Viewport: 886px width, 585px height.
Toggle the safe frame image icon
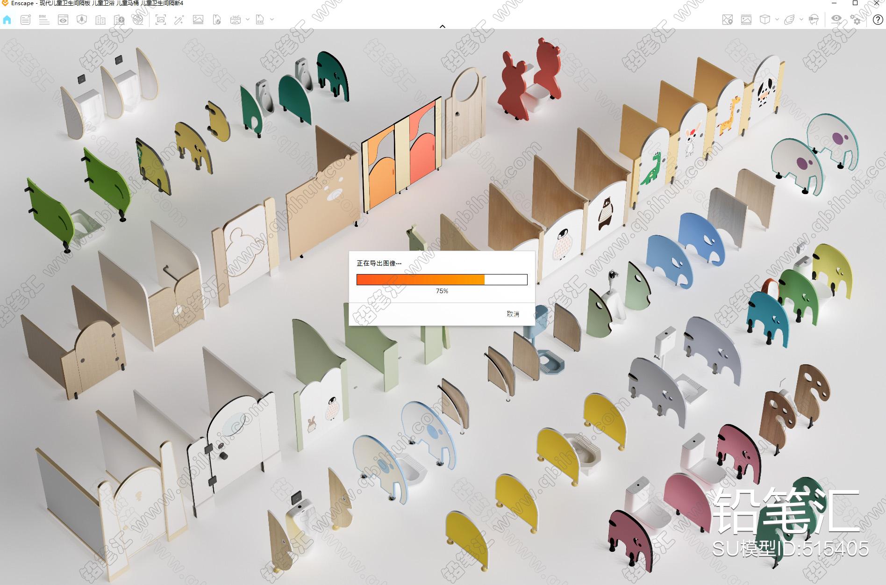746,20
